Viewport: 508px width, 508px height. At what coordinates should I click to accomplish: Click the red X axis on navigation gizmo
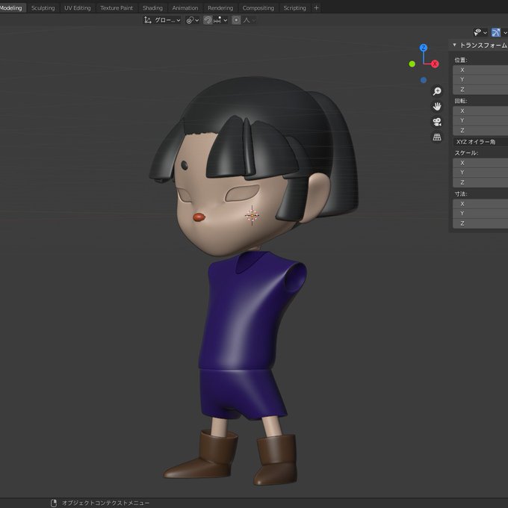point(435,63)
